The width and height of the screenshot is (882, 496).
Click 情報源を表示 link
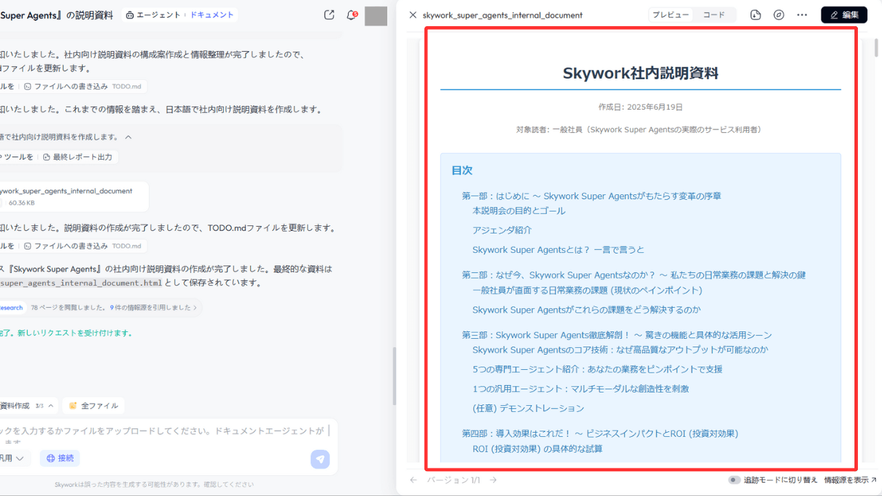tap(850, 479)
